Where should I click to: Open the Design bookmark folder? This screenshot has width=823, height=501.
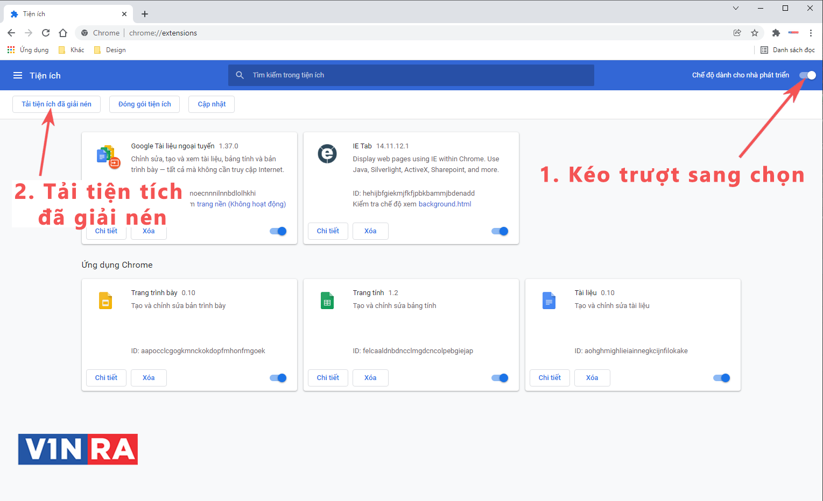(x=110, y=50)
